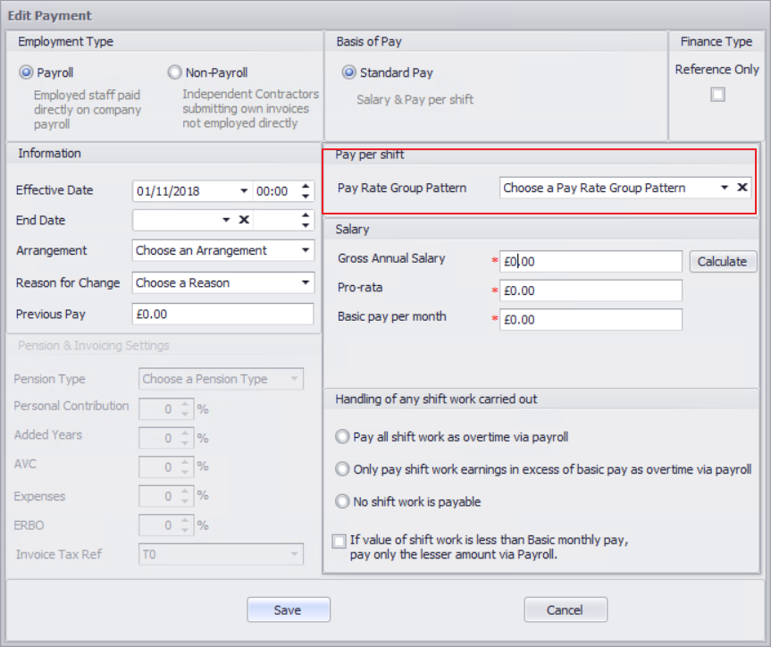771x647 pixels.
Task: Focus the Basic pay per month field
Action: pyautogui.click(x=591, y=320)
